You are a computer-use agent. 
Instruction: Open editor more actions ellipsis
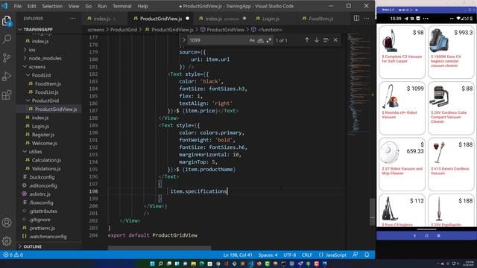point(366,18)
